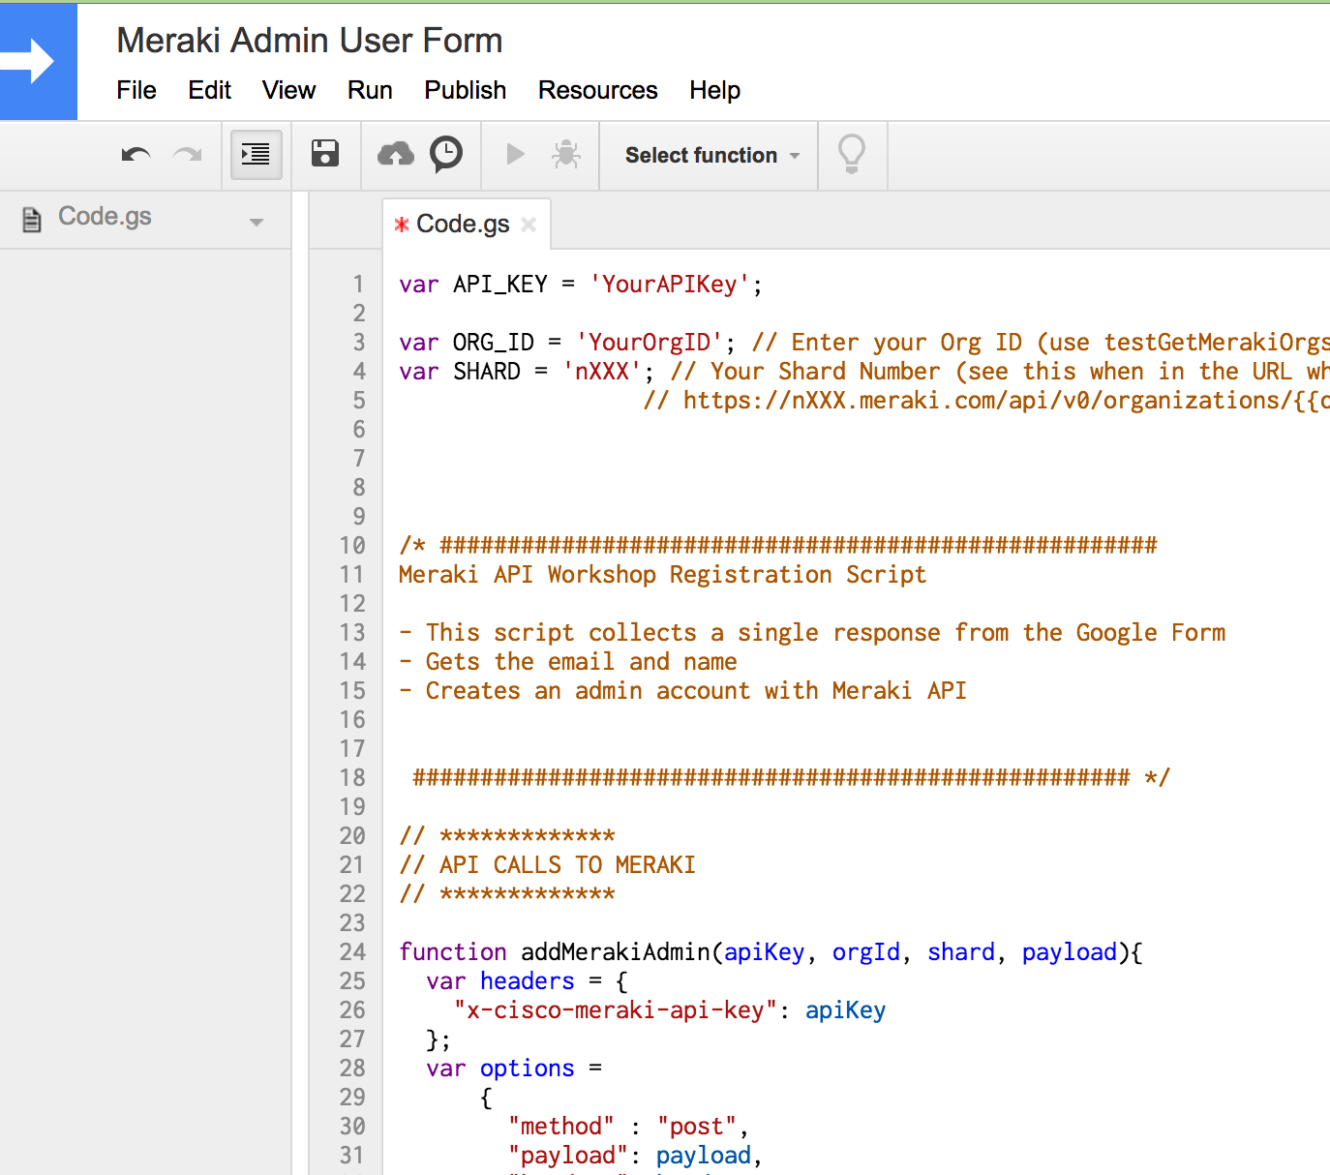Click line number 10 in gutter
Viewport: 1330px width, 1175px height.
(x=352, y=546)
